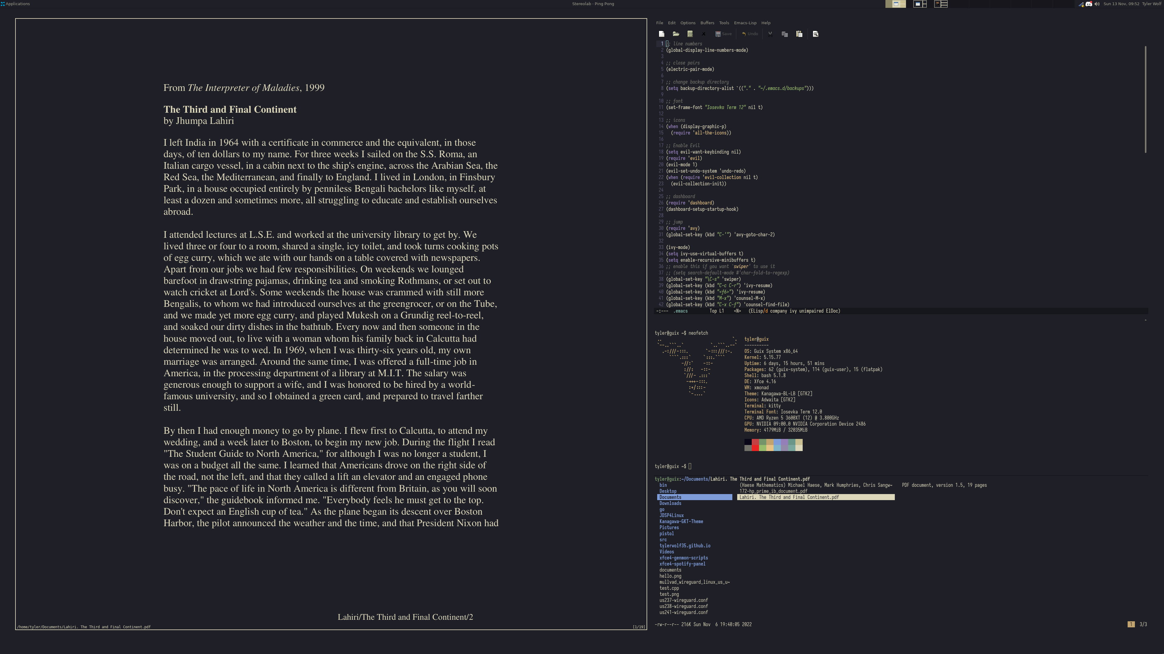Click the .emacs buffer name in mode line

click(681, 311)
